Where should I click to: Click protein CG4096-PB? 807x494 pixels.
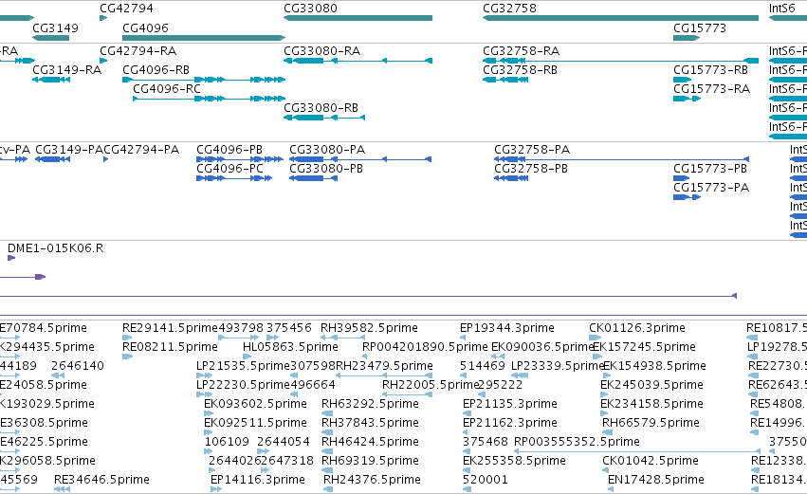pyautogui.click(x=229, y=150)
